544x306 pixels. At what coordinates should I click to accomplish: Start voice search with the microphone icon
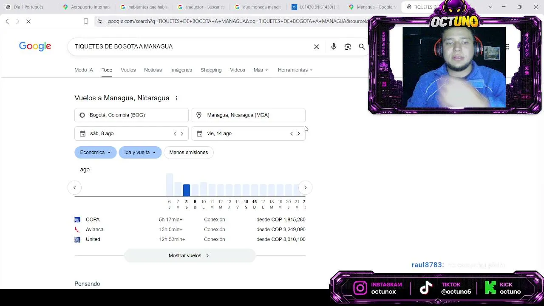pos(334,47)
